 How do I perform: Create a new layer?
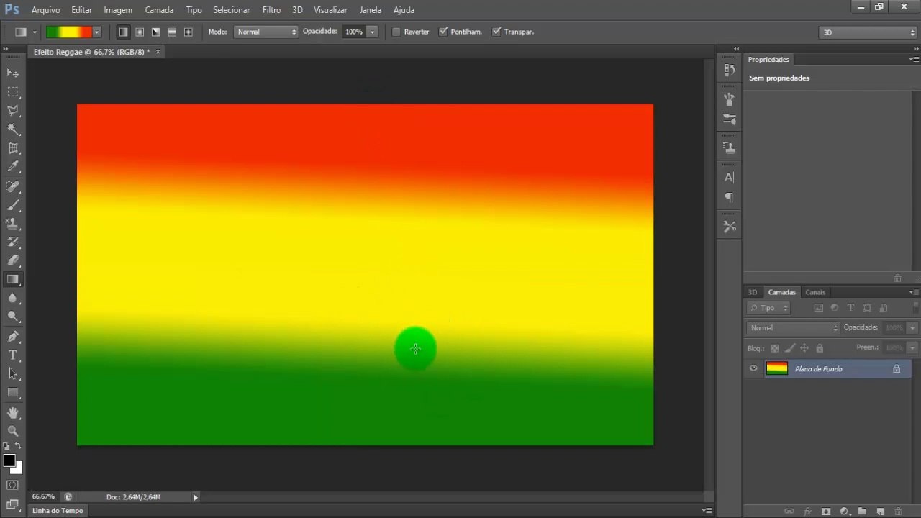click(880, 512)
